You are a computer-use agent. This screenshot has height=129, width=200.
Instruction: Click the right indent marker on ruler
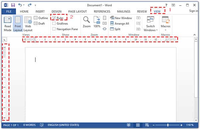(x=166, y=41)
